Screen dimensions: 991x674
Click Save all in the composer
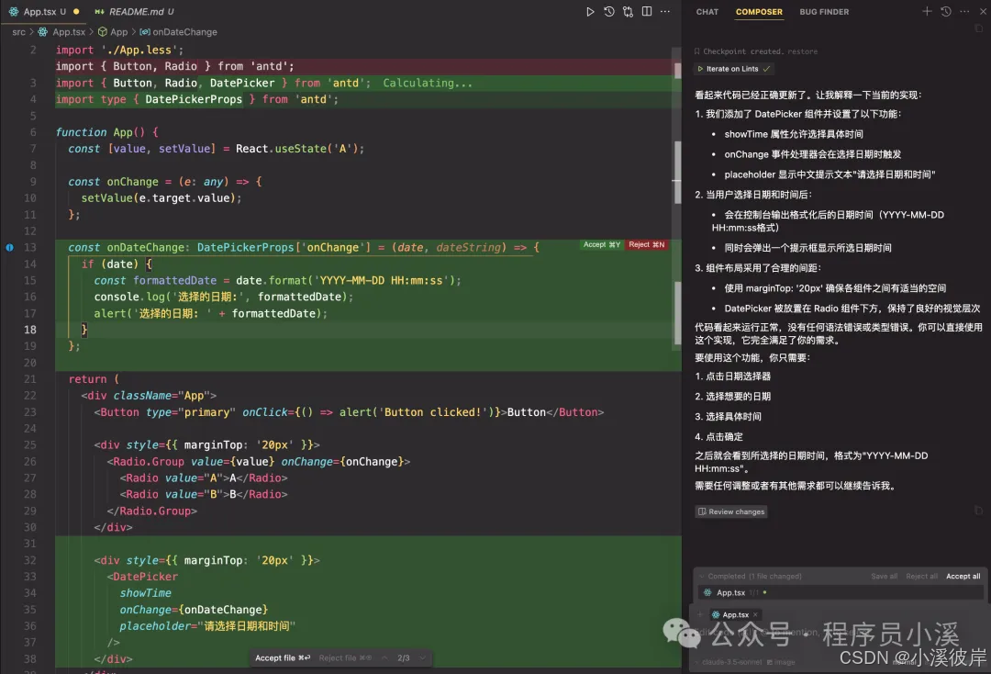[884, 576]
